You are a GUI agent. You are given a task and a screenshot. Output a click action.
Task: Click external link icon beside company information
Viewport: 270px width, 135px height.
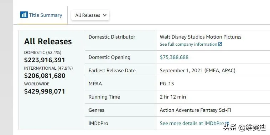coord(220,44)
